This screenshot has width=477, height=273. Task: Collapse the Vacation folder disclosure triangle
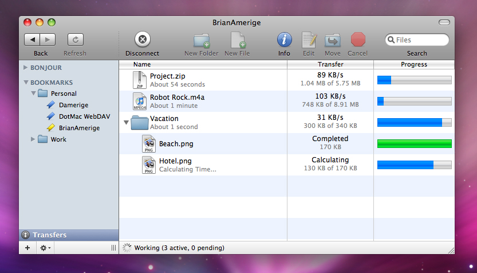click(x=126, y=122)
